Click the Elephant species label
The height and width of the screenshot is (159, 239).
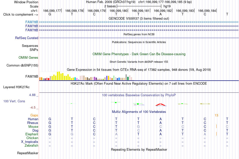32,134
